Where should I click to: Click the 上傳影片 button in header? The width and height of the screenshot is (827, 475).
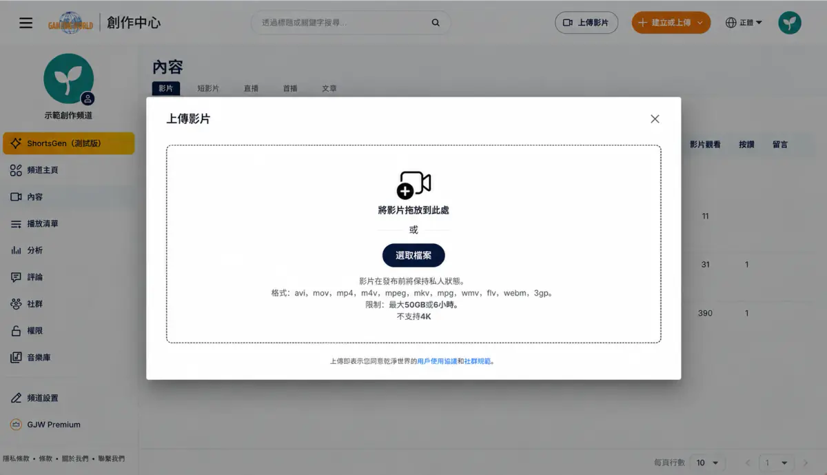(586, 23)
